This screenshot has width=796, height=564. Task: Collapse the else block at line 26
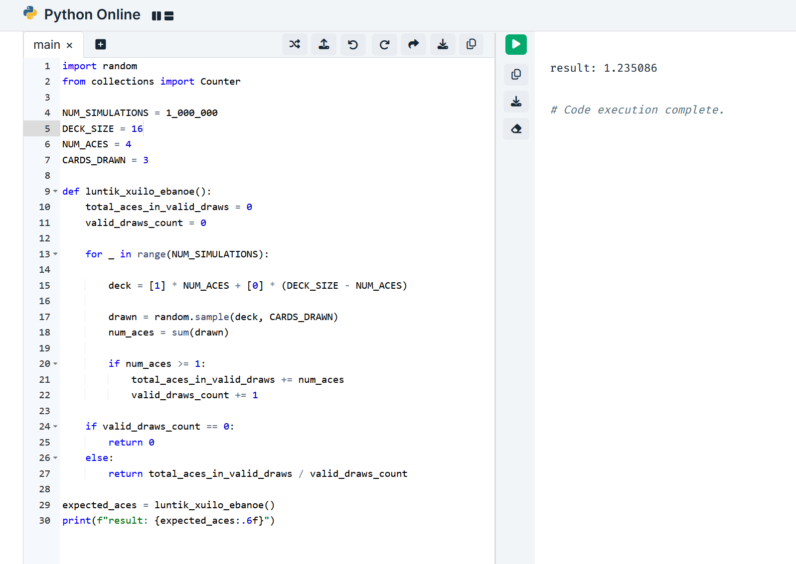tap(55, 457)
